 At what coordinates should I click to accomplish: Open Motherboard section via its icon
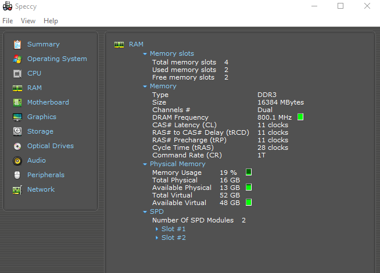[17, 102]
